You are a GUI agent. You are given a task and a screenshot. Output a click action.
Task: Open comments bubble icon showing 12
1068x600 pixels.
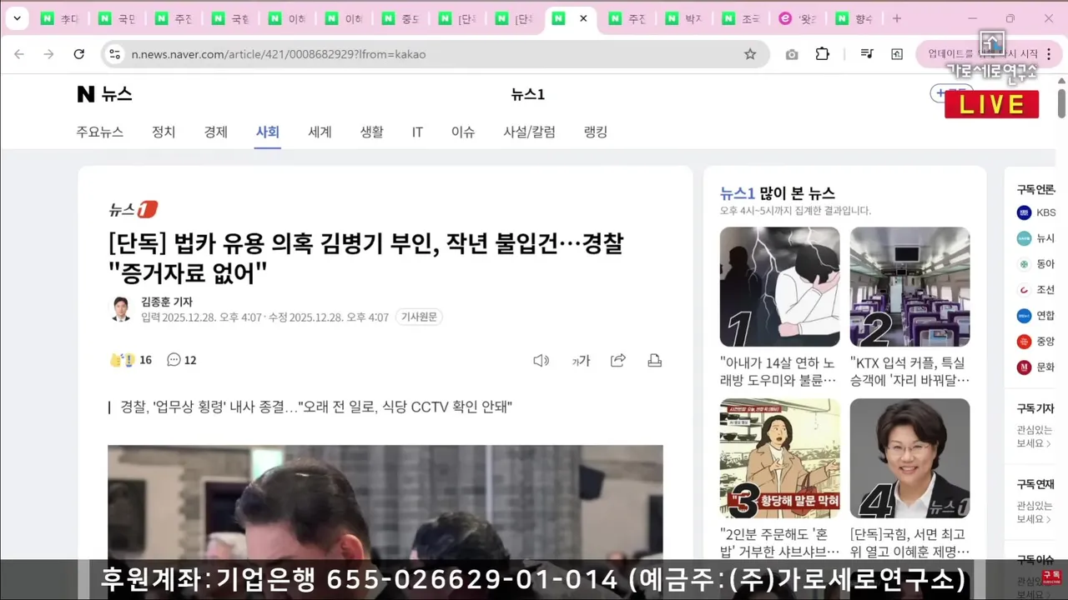(174, 360)
